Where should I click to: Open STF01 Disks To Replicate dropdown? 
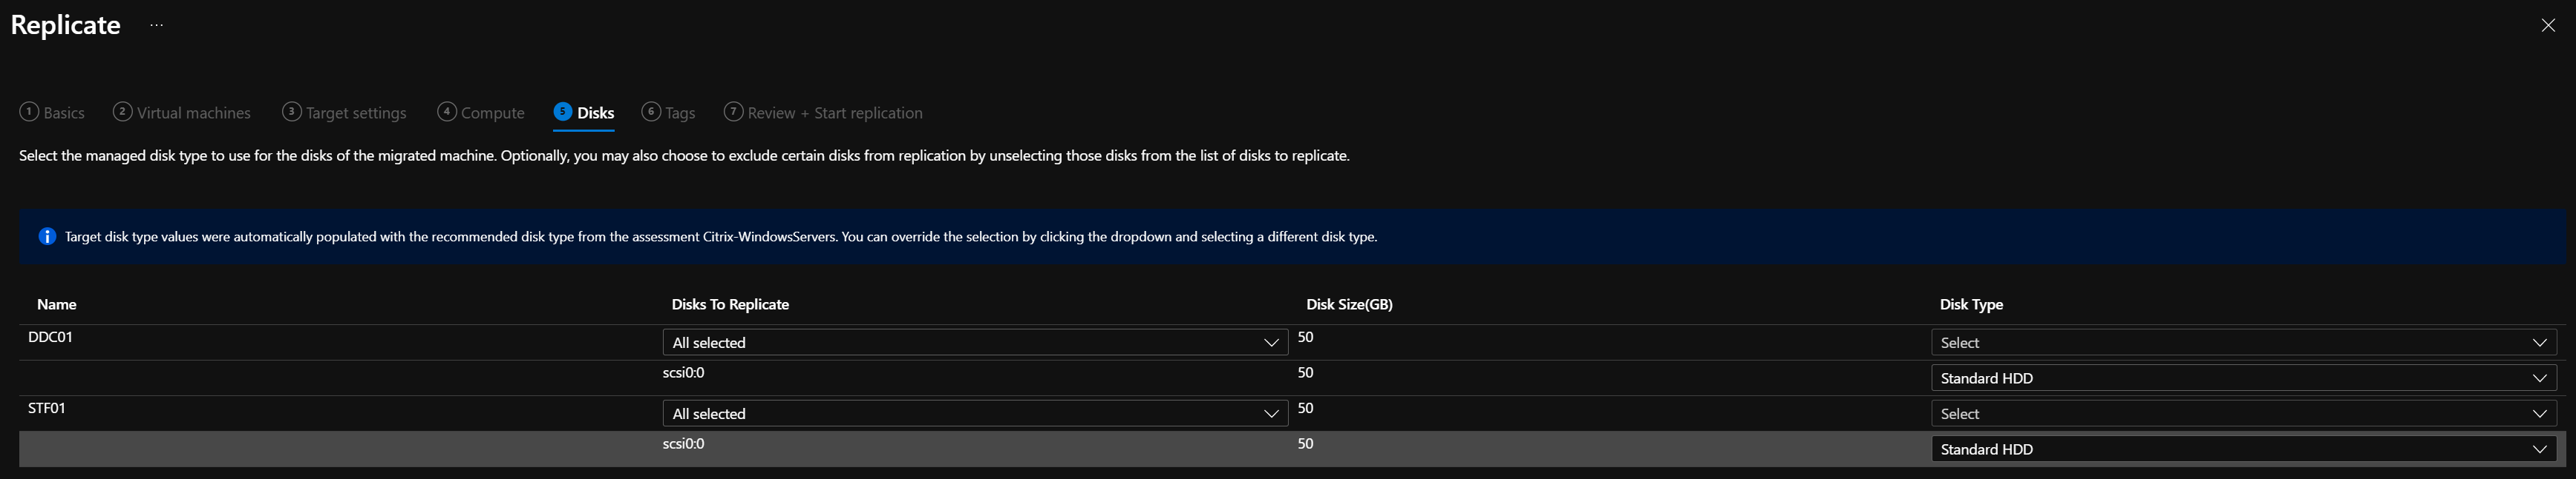(x=975, y=413)
